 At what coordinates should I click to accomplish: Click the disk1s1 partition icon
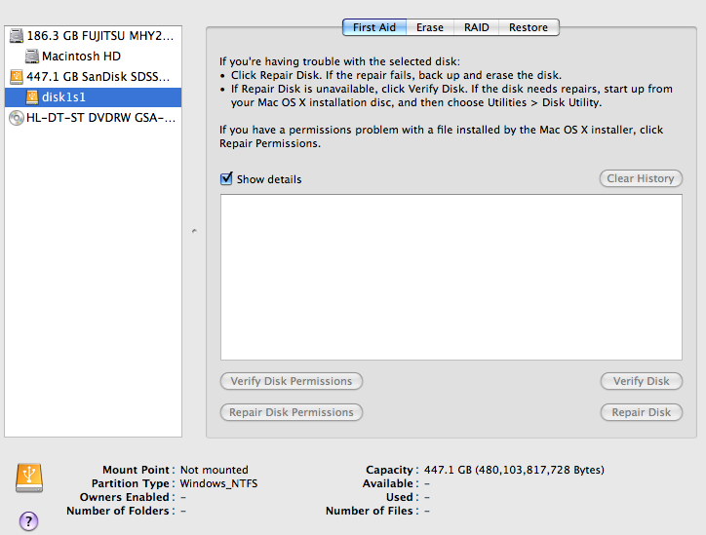coord(32,97)
